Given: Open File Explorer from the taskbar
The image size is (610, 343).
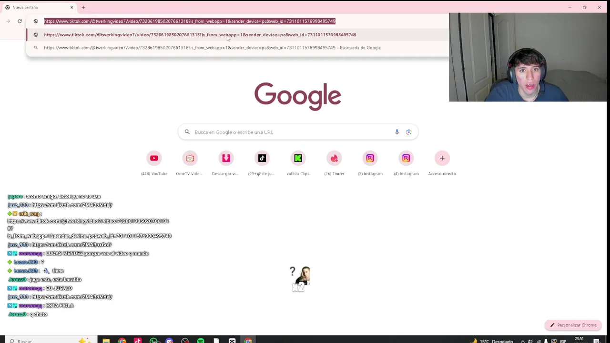Looking at the screenshot, I should 106,341.
